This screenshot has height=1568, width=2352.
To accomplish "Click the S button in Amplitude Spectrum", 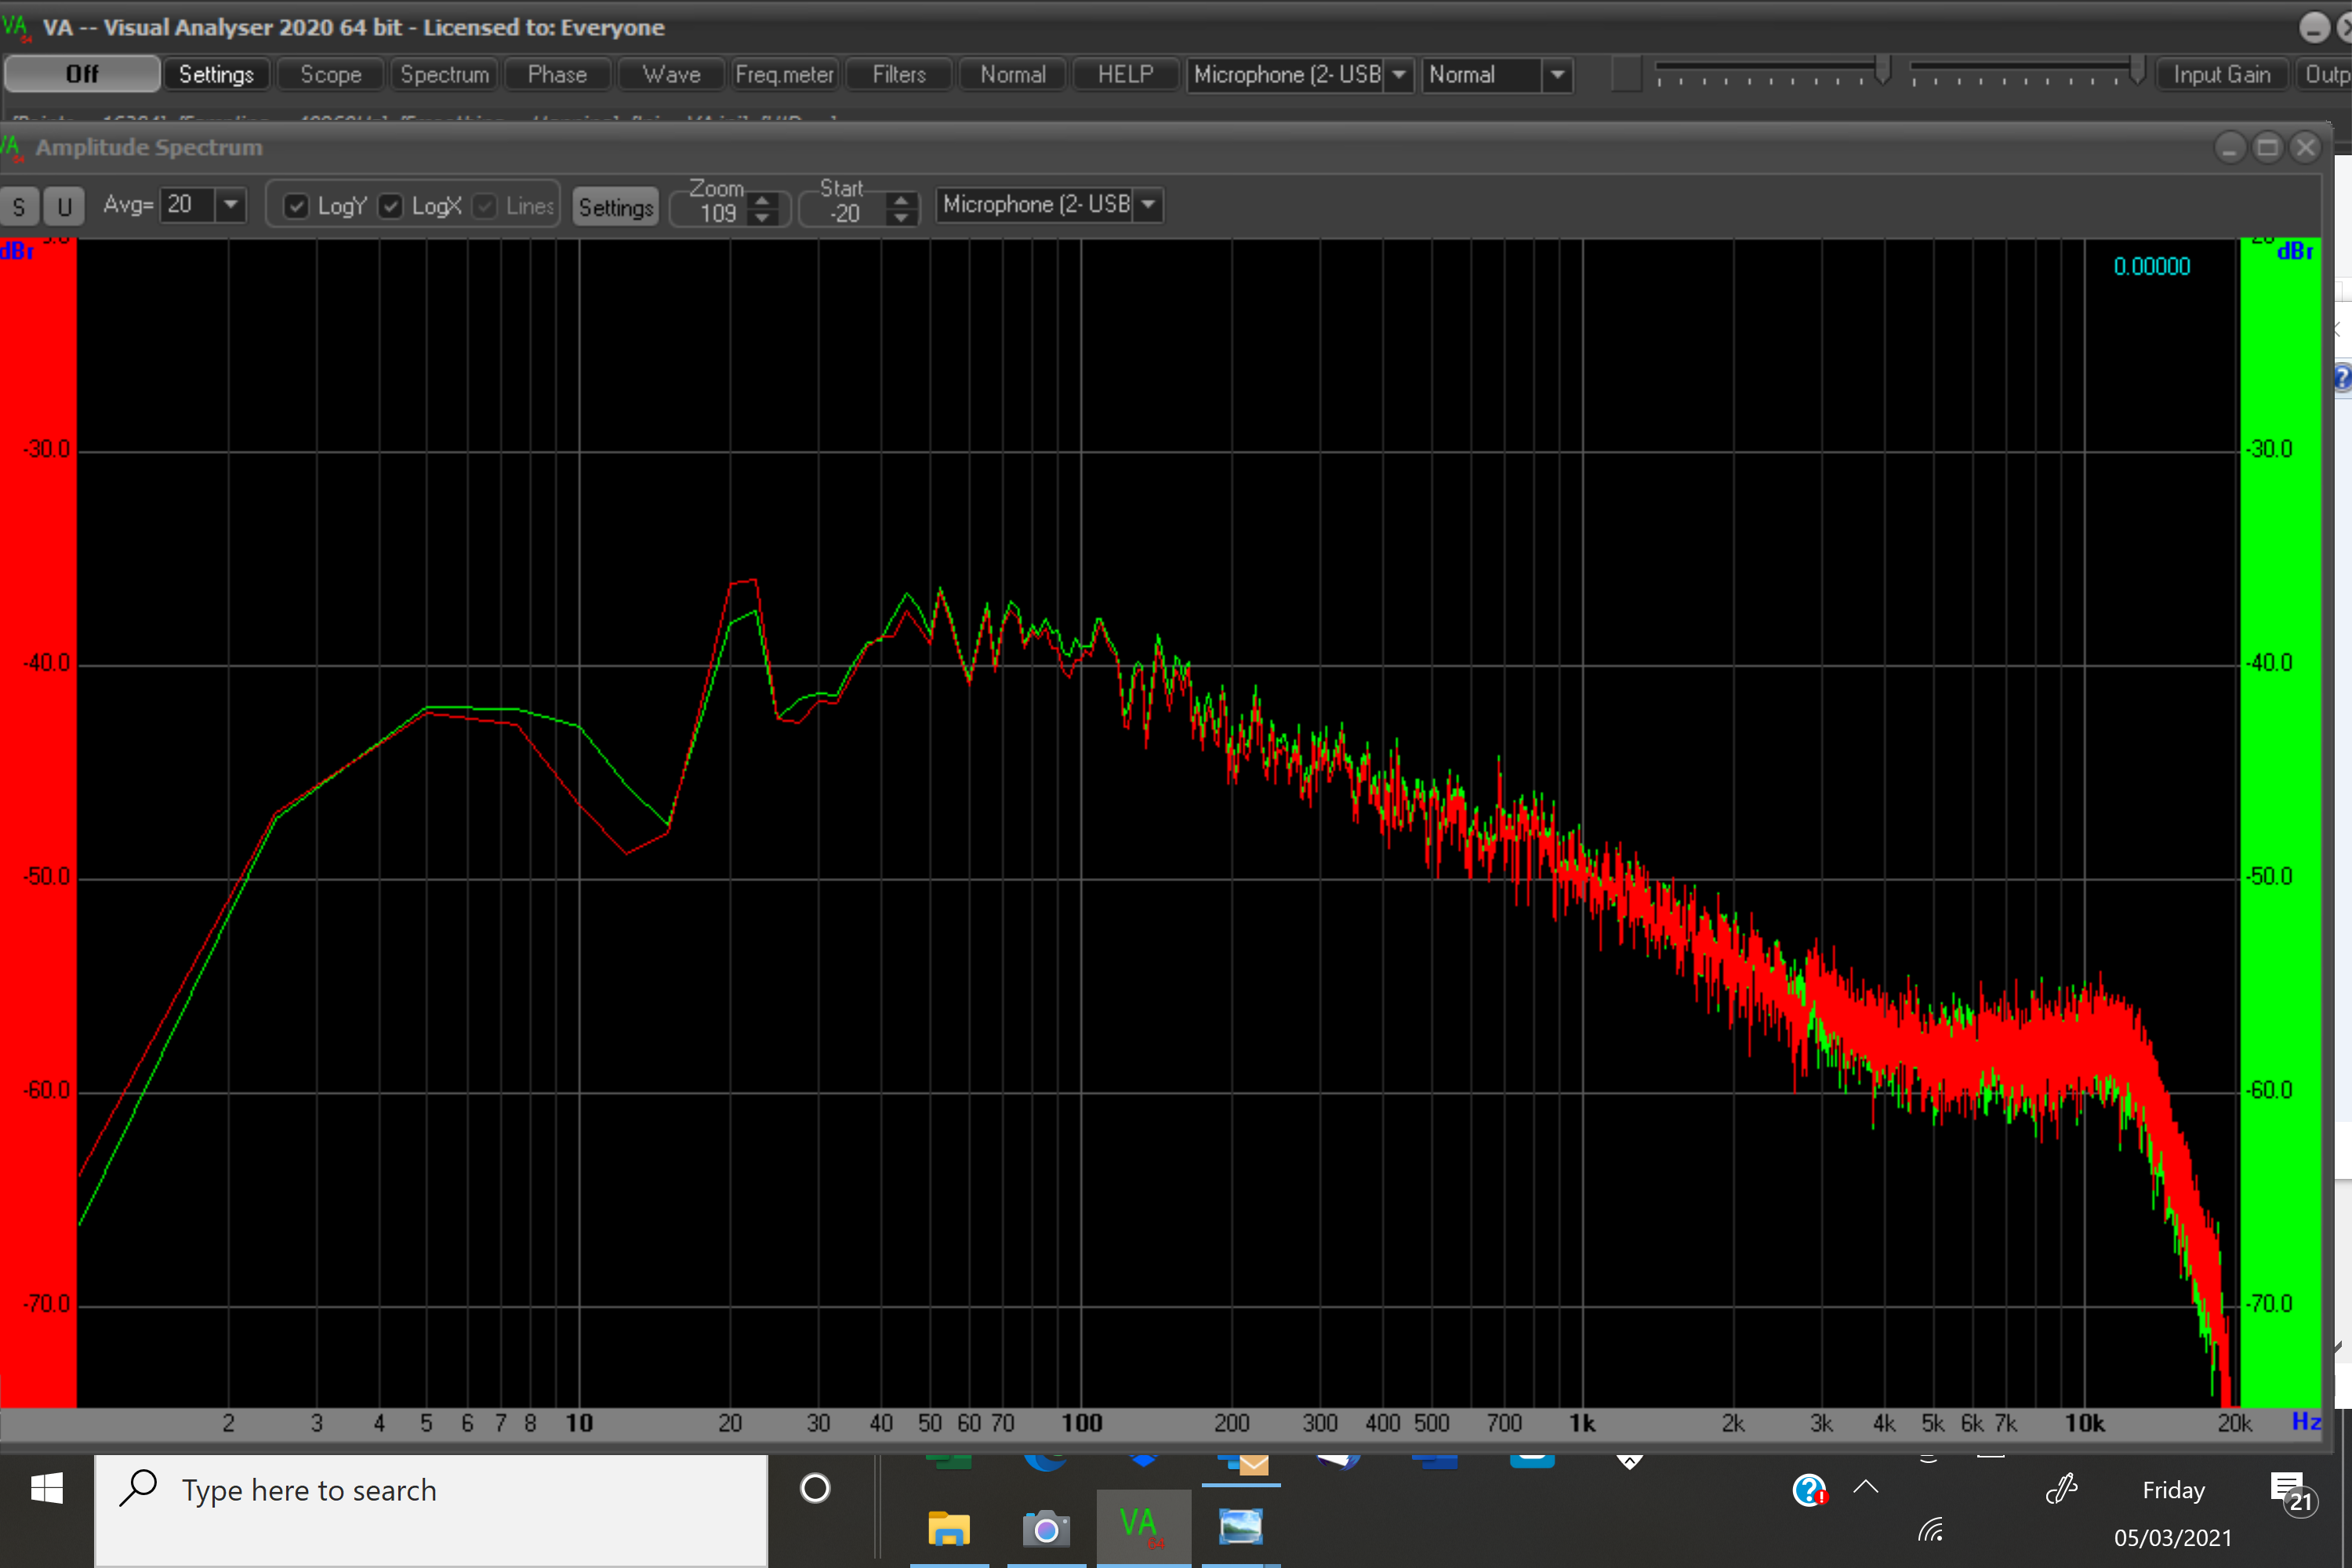I will point(19,207).
